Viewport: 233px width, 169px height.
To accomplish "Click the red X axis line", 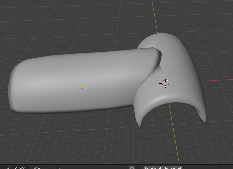I will [217, 80].
